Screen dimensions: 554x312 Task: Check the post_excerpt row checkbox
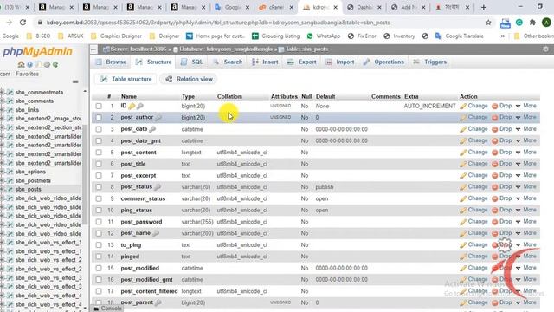[99, 175]
